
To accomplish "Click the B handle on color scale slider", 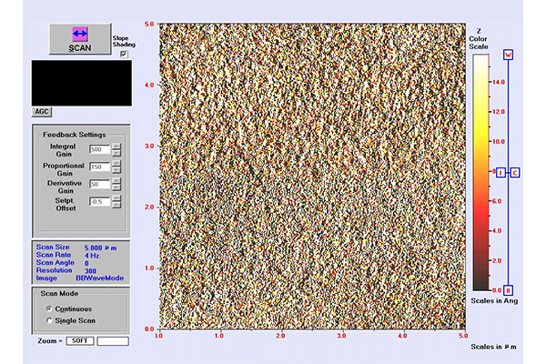I will pyautogui.click(x=508, y=290).
